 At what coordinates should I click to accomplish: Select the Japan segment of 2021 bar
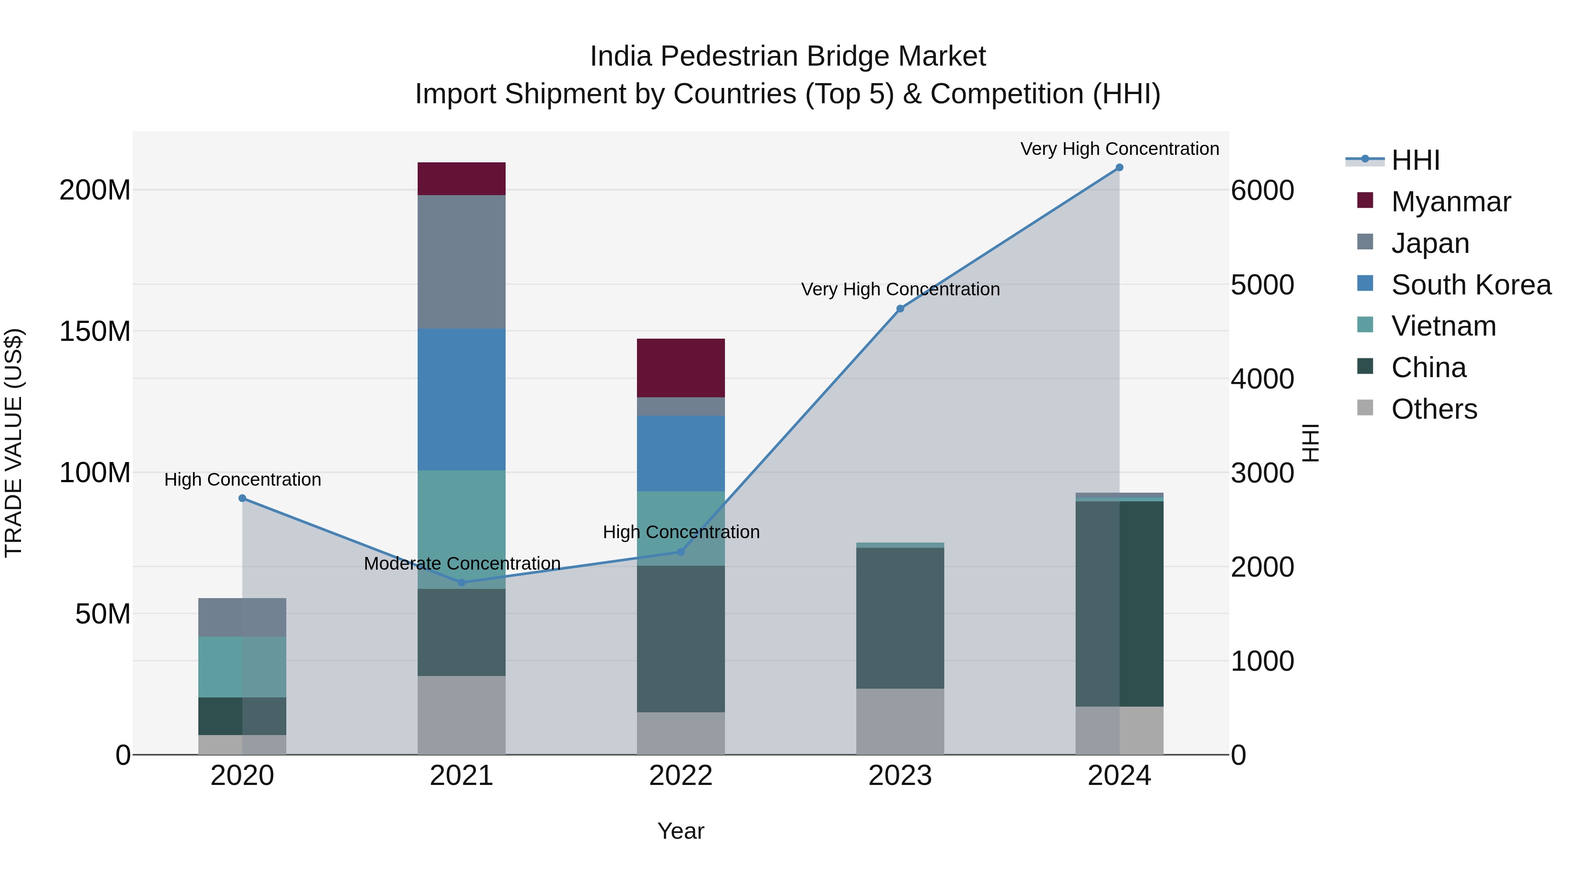462,262
